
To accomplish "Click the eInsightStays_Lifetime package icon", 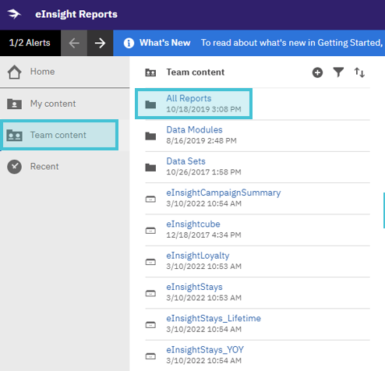I will coord(150,325).
